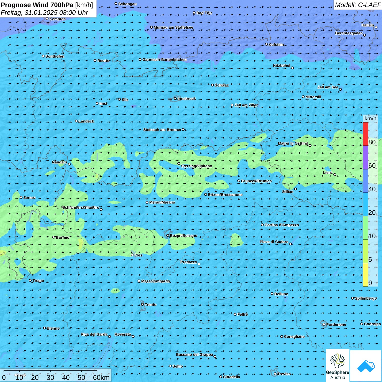382x382 pixels.
Task: Click the 'Cittadella' label
Action: [231, 377]
